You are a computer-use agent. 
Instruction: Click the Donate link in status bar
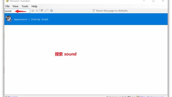tap(13, 96)
